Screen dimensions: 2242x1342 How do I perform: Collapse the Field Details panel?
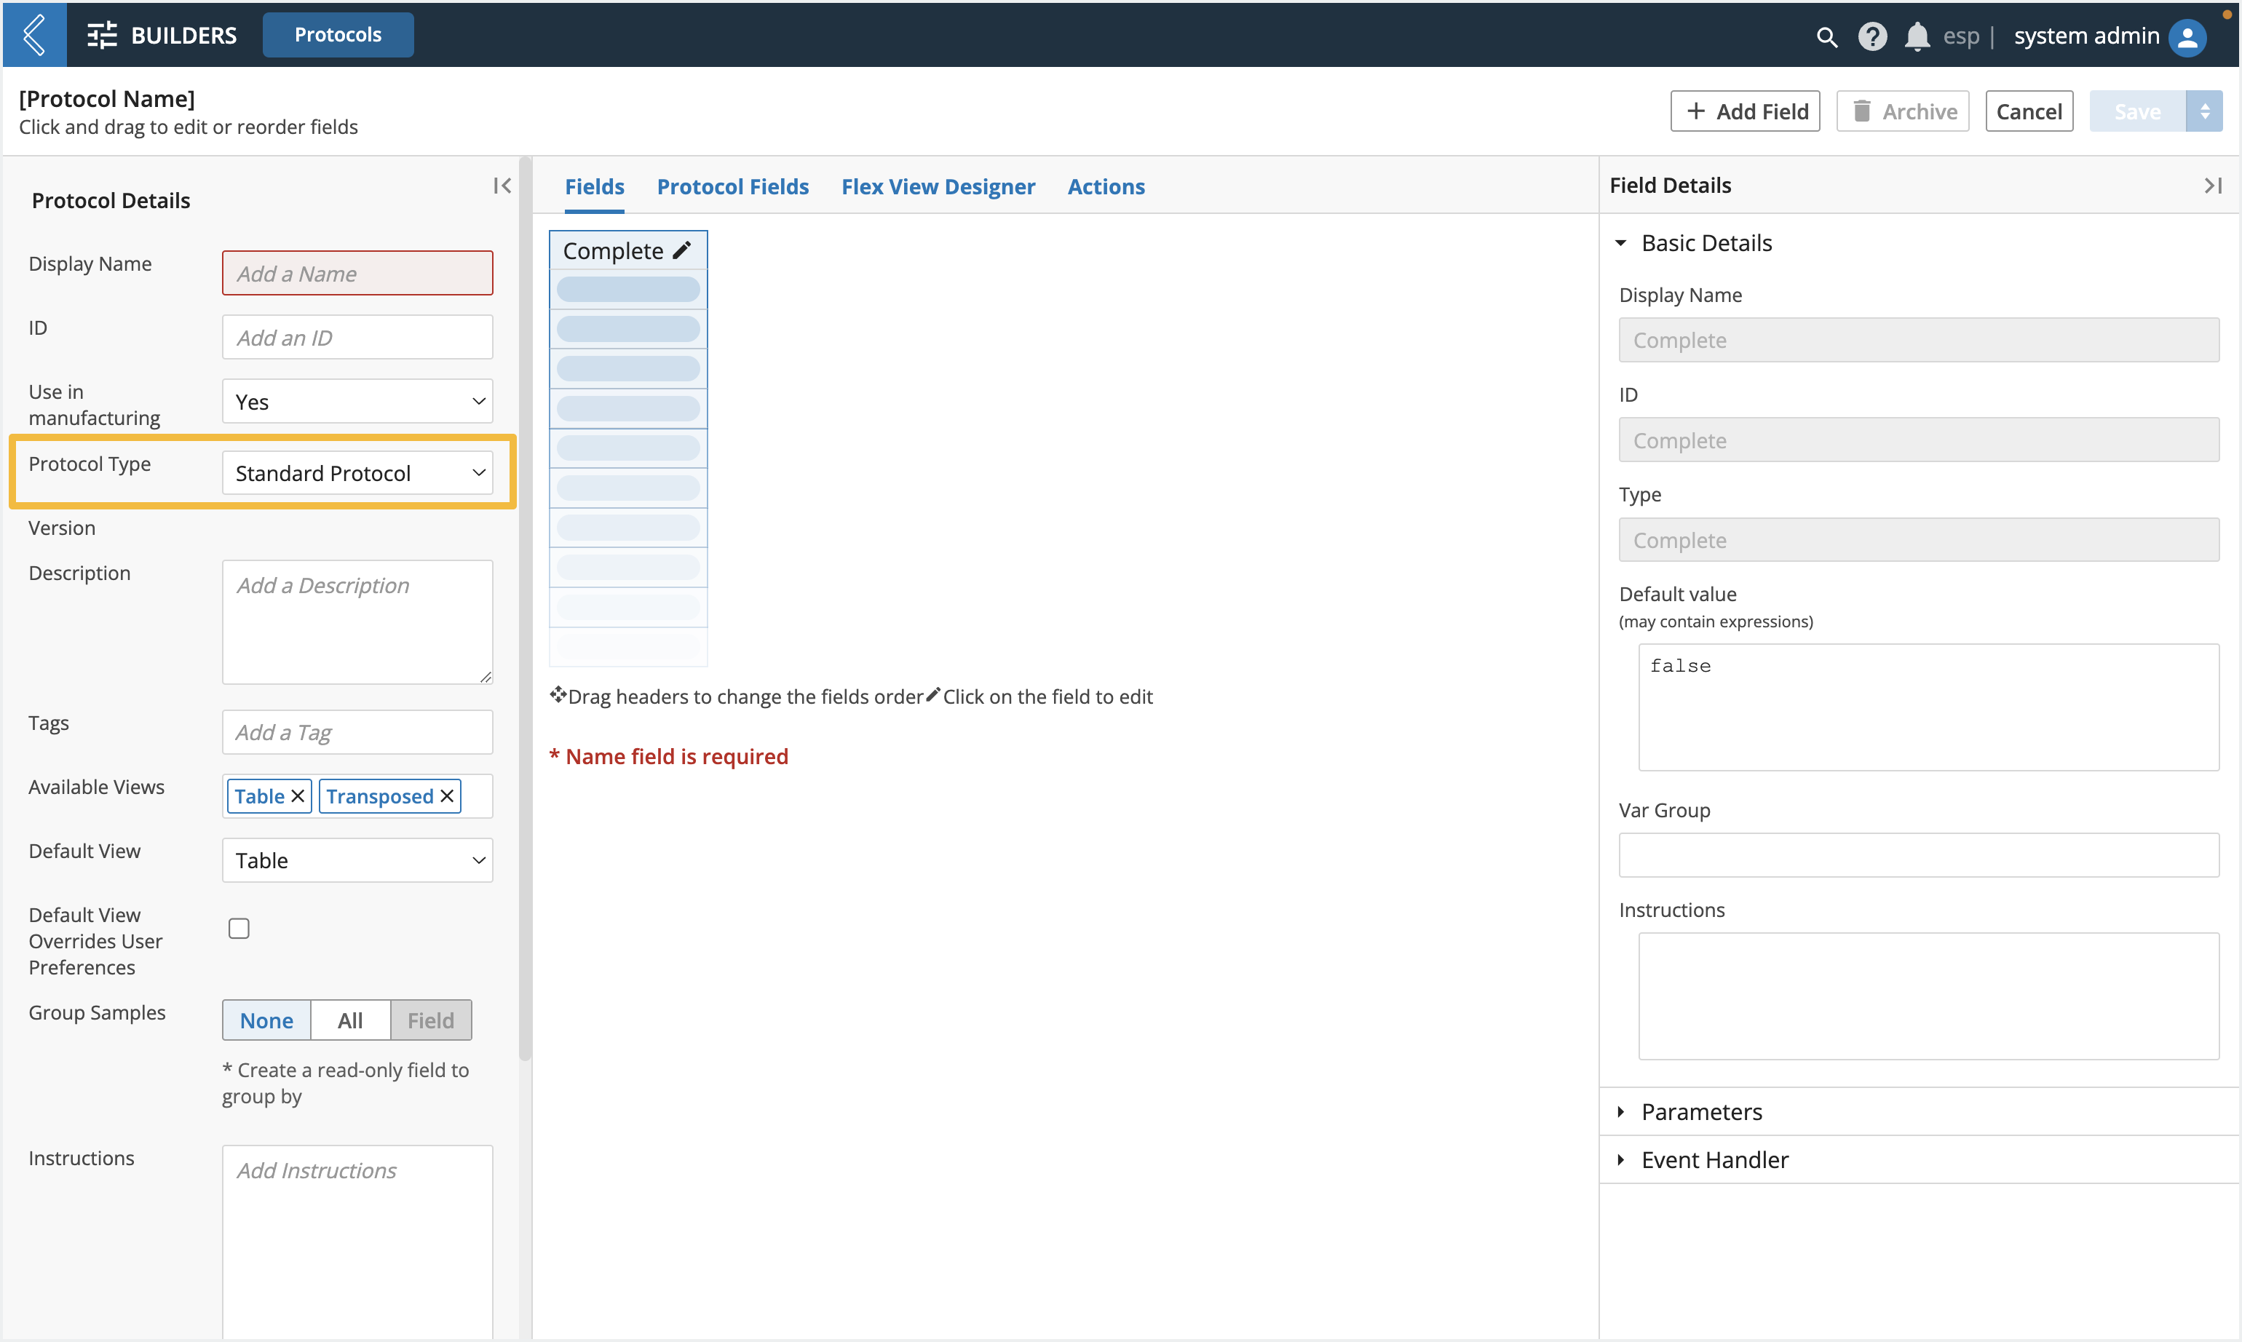pyautogui.click(x=2212, y=186)
